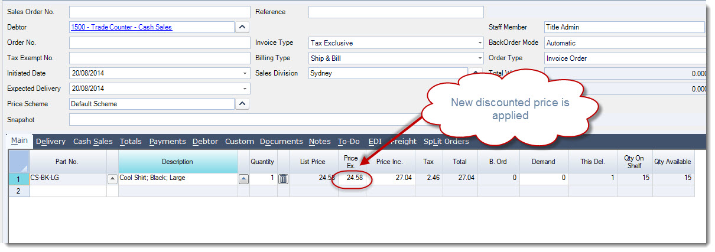
Task: Select the Tax column header
Action: (x=428, y=162)
